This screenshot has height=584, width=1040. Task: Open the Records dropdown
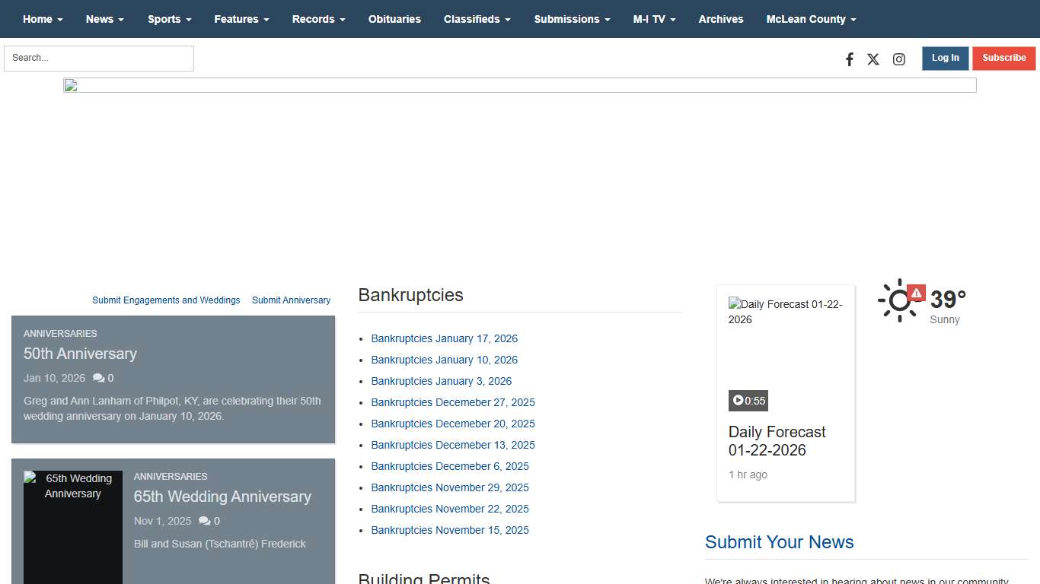[x=318, y=19]
